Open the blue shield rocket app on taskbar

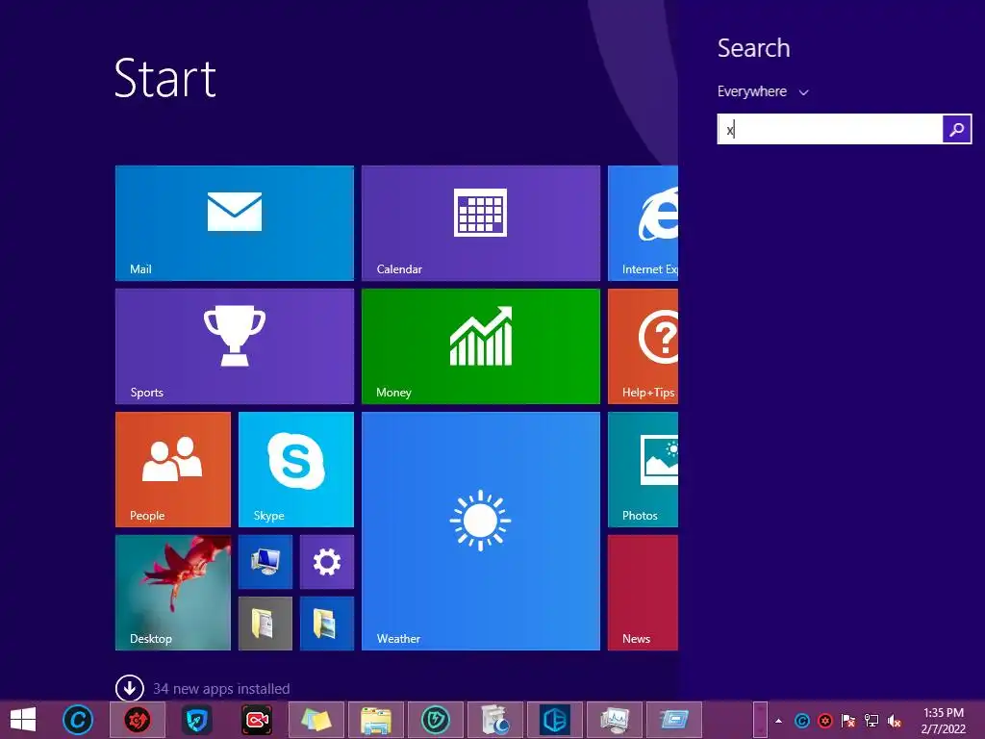click(197, 720)
